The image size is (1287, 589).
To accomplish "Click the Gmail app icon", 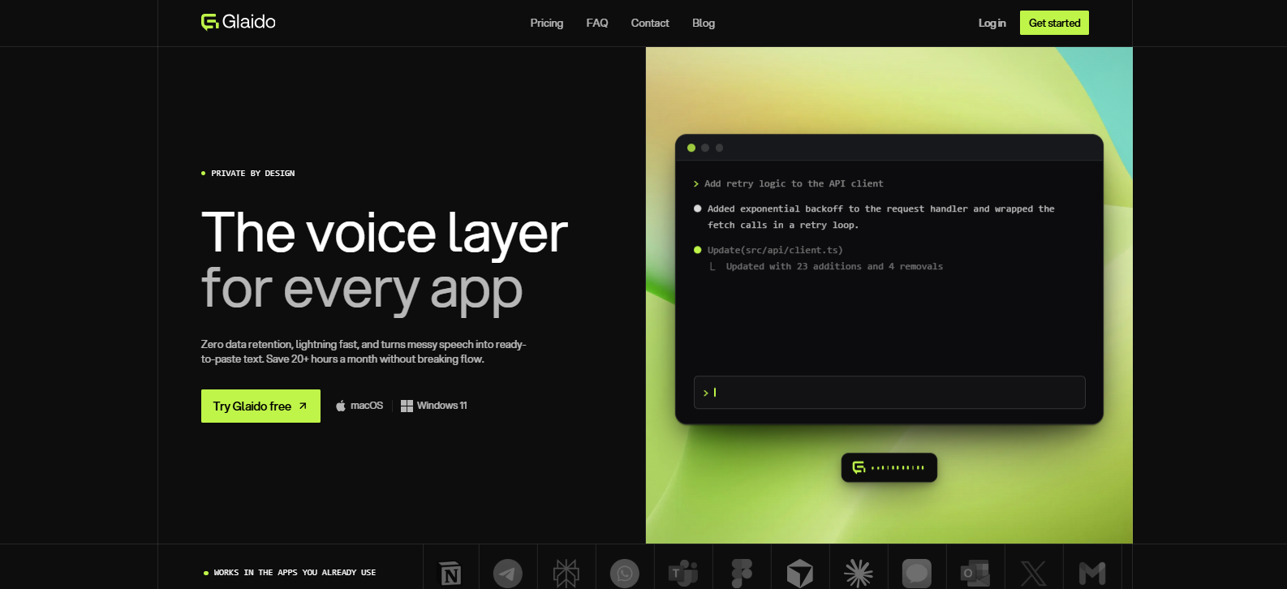I will 1092,574.
